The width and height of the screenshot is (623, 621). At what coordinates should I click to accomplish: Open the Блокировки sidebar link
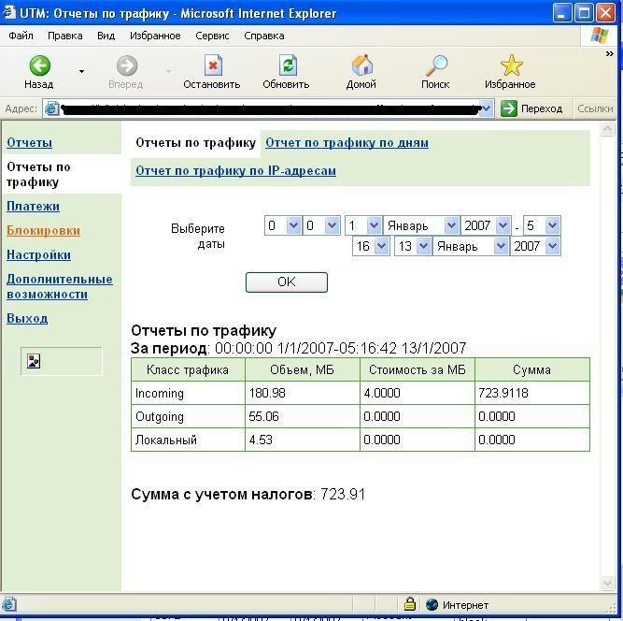coord(43,230)
